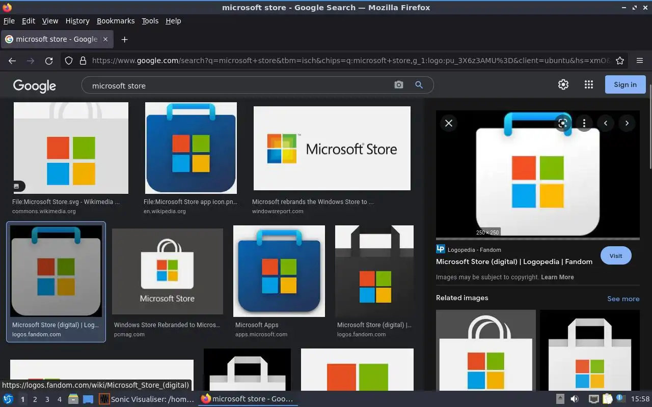Viewport: 652px width, 407px height.
Task: Open the File menu
Action: click(x=9, y=21)
